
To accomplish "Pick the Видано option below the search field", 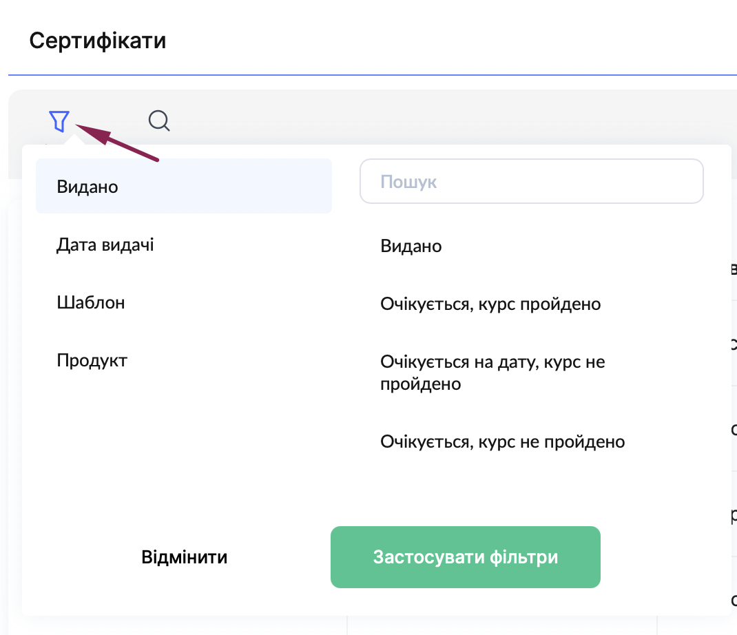I will 411,246.
